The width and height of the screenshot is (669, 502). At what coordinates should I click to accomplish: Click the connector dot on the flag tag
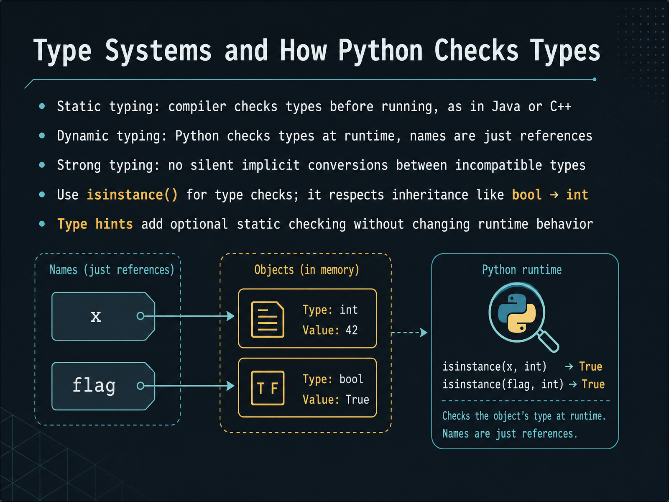tap(140, 386)
